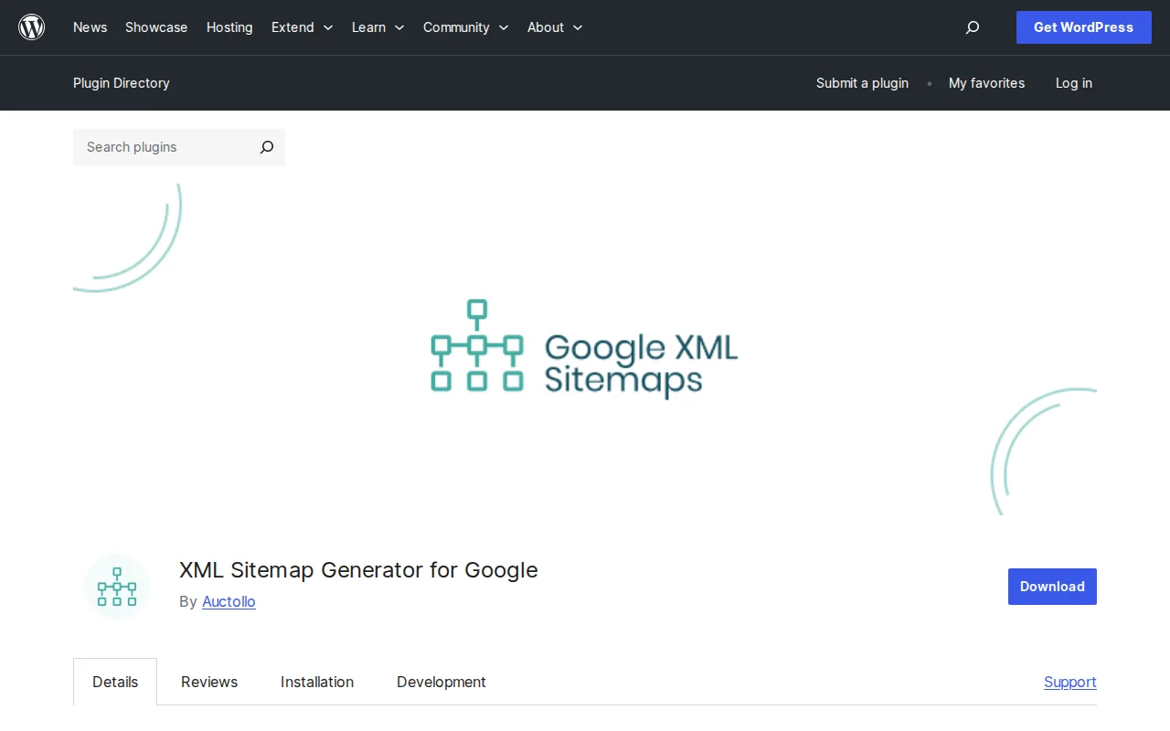Click Submit a plugin
The width and height of the screenshot is (1170, 731).
pyautogui.click(x=862, y=83)
